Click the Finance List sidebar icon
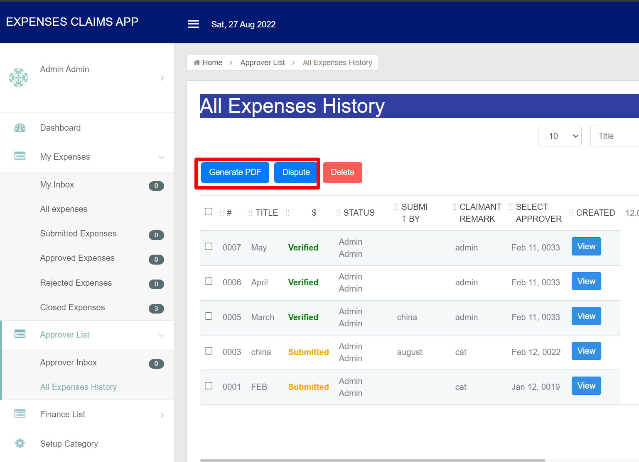This screenshot has height=462, width=639. click(x=20, y=414)
